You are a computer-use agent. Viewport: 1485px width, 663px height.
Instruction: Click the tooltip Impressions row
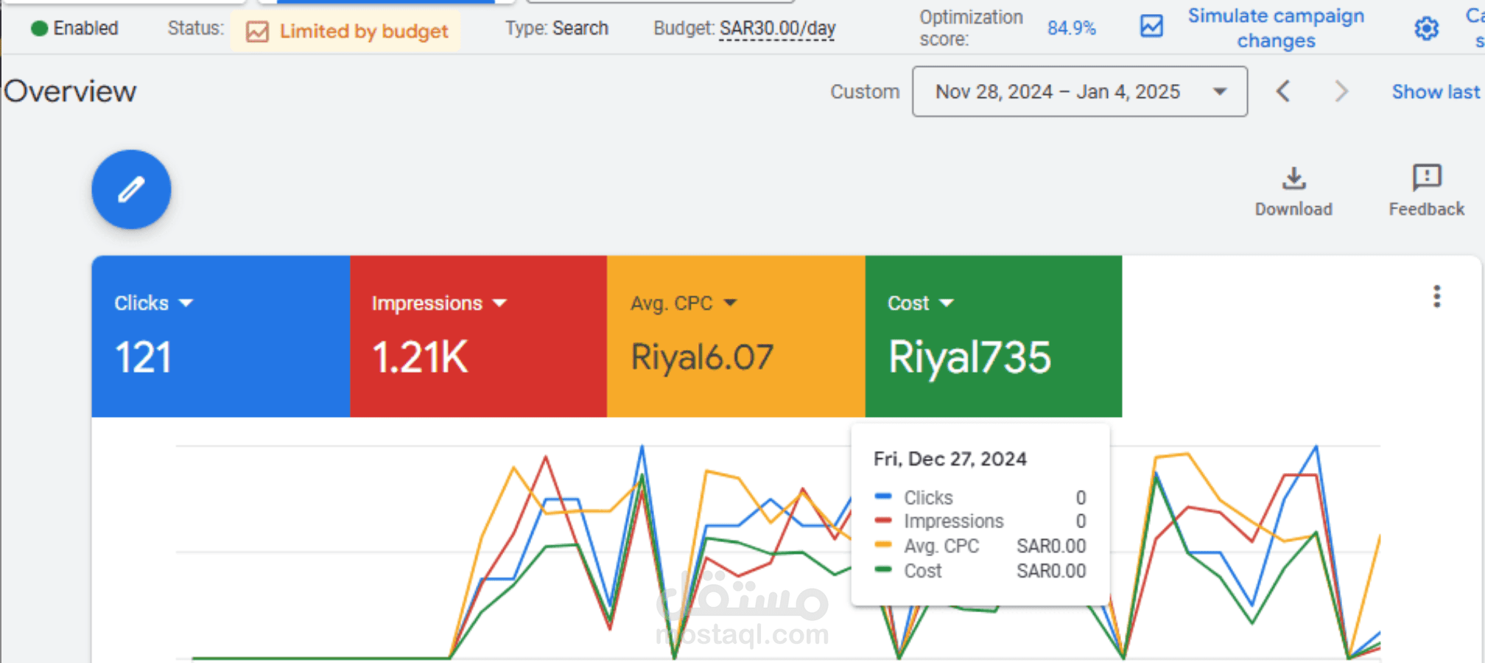tap(980, 522)
